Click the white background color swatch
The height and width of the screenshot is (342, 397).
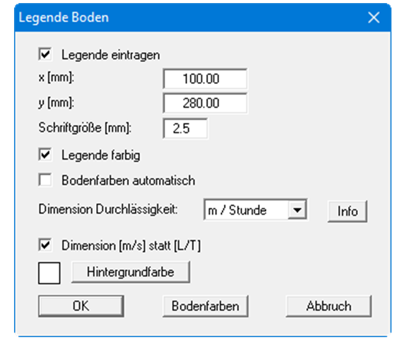pos(49,273)
